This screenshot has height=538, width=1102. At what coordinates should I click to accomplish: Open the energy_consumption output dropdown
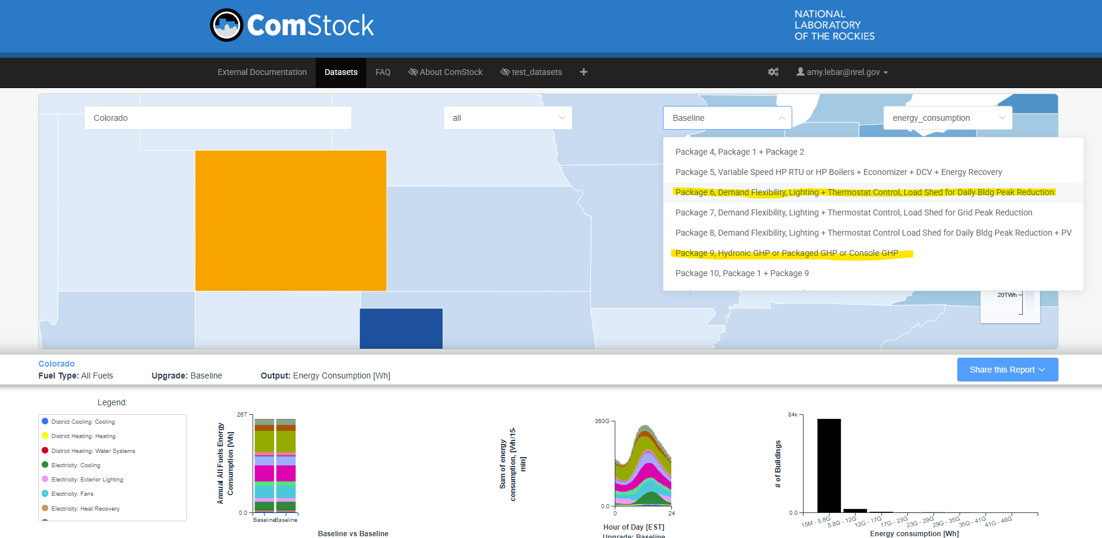pos(947,118)
